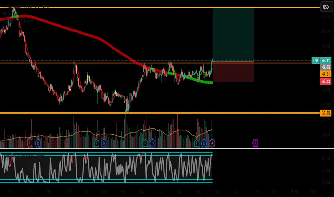Image resolution: width=334 pixels, height=197 pixels.
Task: Click the Mar label on time axis
Action: [104, 192]
